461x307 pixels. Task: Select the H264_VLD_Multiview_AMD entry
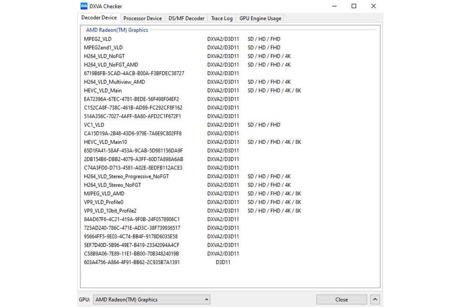pos(114,82)
